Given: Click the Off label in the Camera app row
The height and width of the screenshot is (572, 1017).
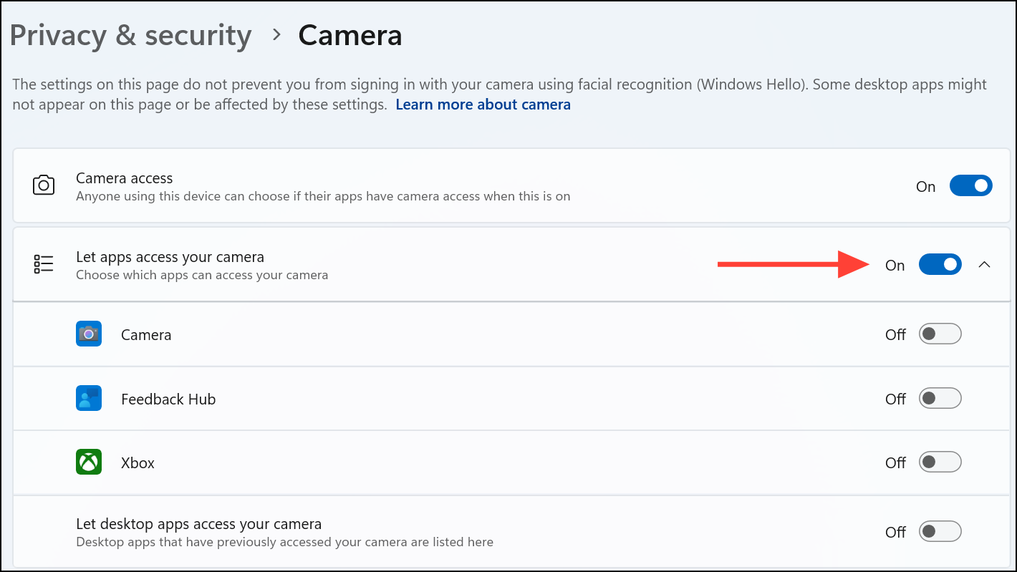Looking at the screenshot, I should point(896,334).
